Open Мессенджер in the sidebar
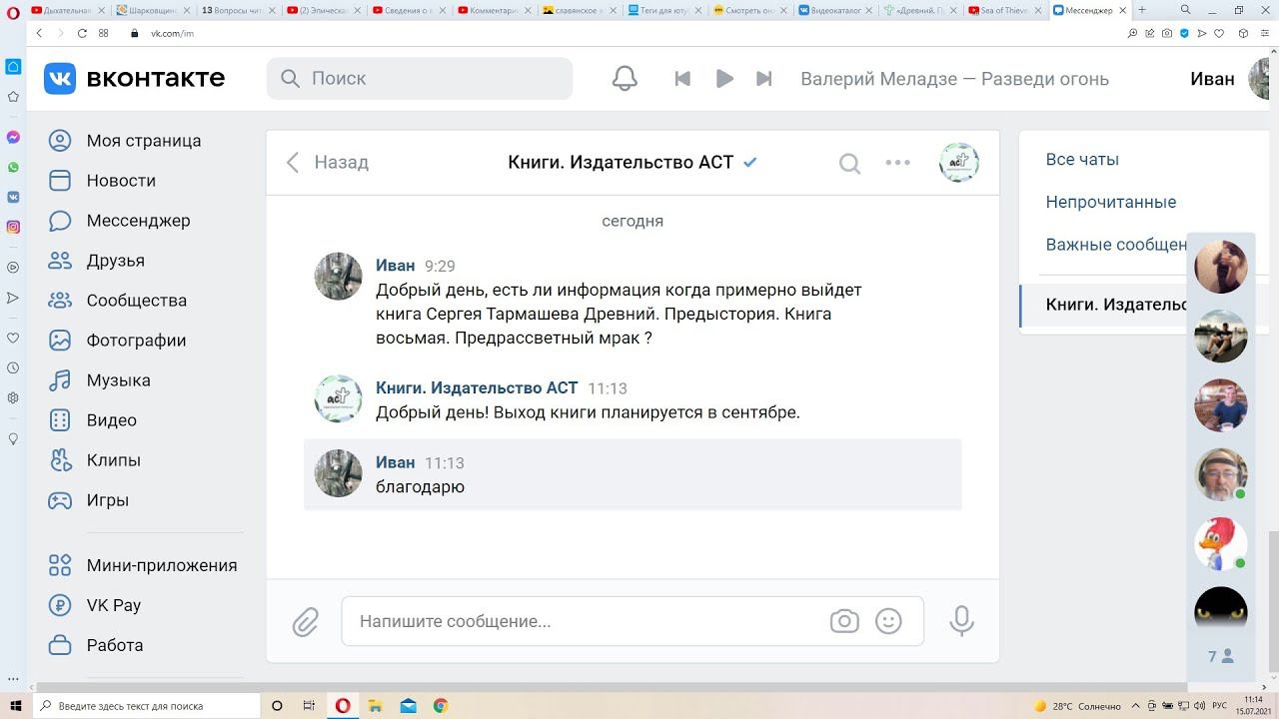This screenshot has width=1279, height=719. pyautogui.click(x=138, y=221)
